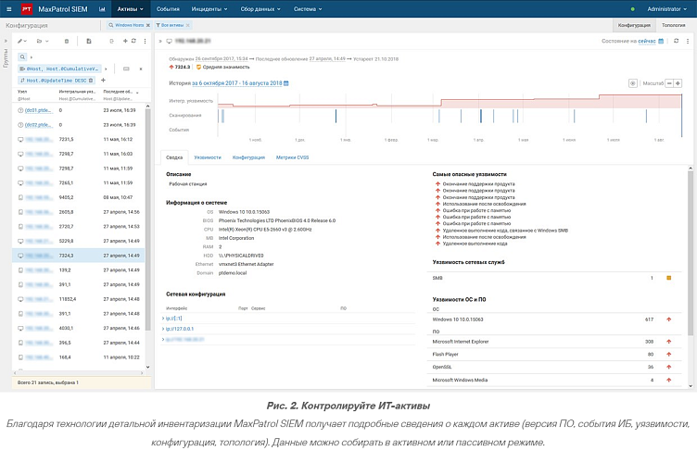Open the folder group dropdown
The image size is (697, 463).
[43, 41]
